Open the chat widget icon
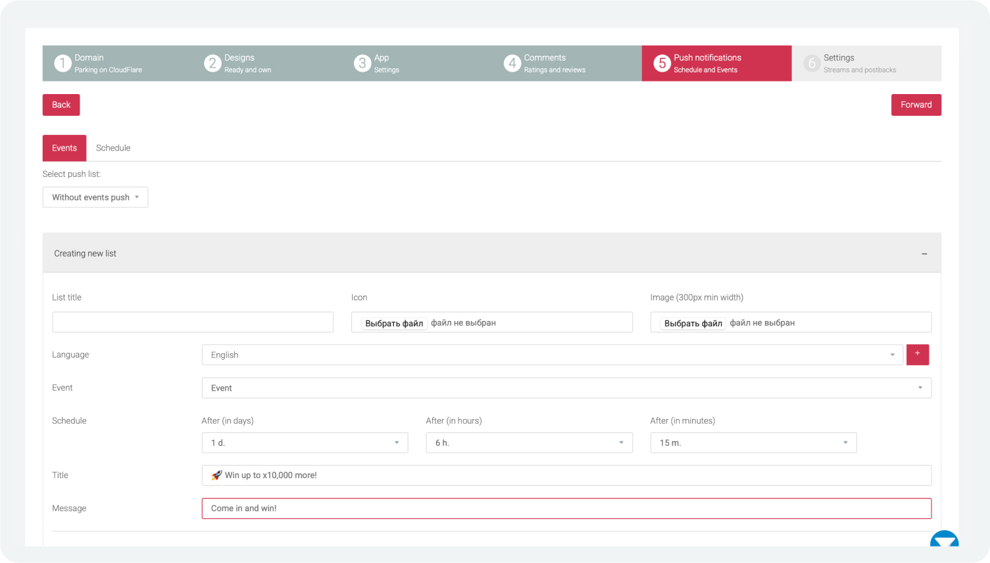Viewport: 990px width, 563px height. pyautogui.click(x=944, y=539)
